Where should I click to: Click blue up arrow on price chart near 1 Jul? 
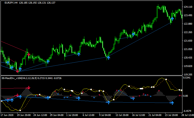79,54
